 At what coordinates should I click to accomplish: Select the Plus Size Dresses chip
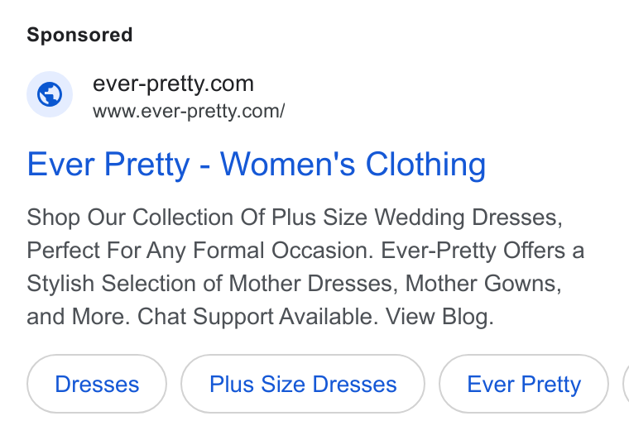coord(303,384)
